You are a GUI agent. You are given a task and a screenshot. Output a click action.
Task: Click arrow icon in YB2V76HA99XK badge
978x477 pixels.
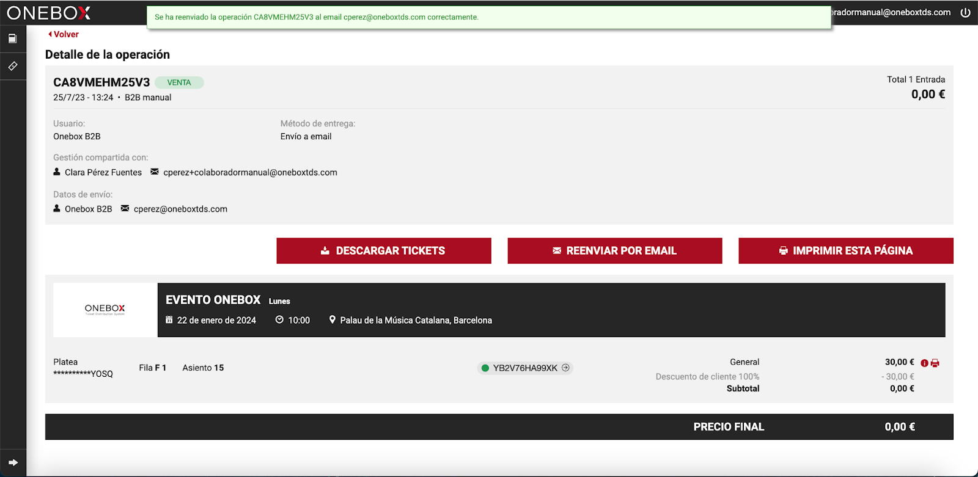(x=565, y=368)
